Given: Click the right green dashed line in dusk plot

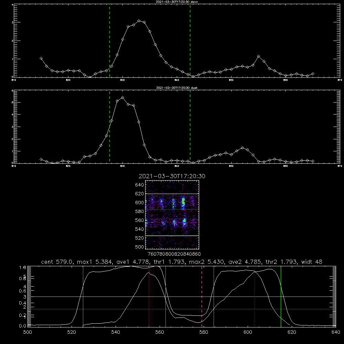Looking at the screenshot, I should coord(190,127).
